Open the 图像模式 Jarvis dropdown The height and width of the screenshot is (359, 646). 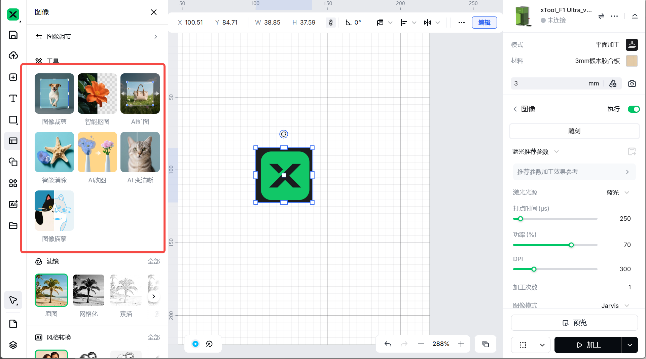tap(615, 306)
